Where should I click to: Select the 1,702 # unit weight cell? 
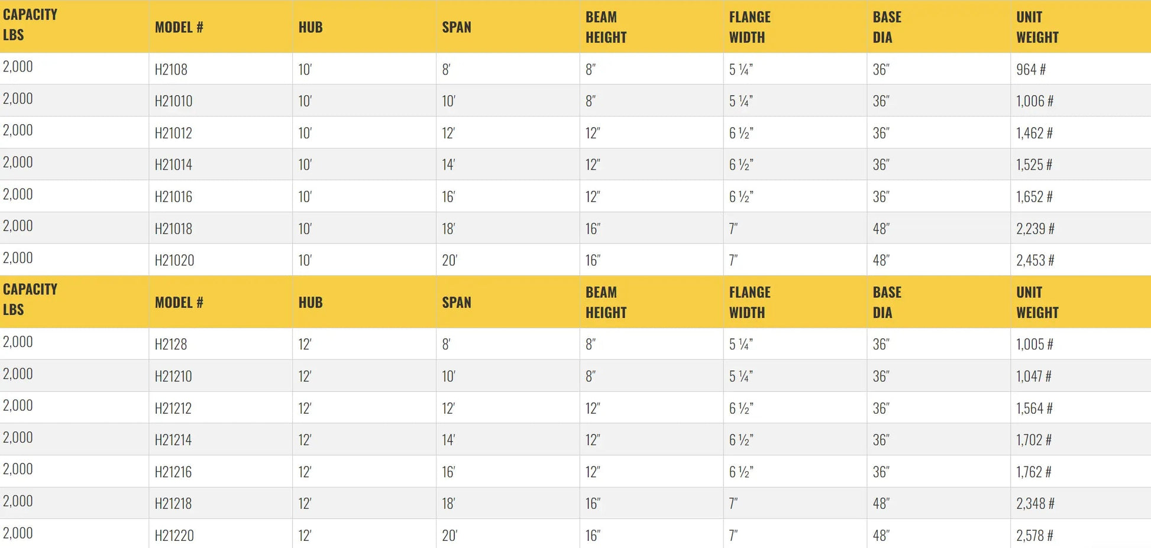coord(1034,440)
